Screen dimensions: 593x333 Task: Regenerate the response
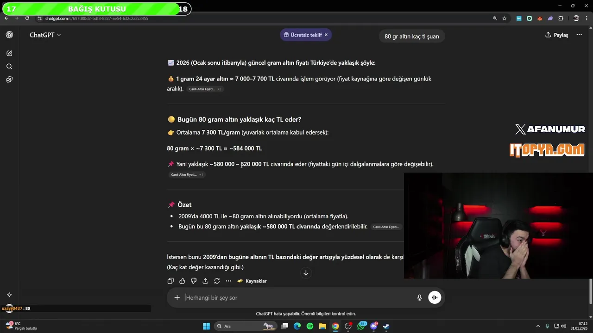[x=217, y=281]
